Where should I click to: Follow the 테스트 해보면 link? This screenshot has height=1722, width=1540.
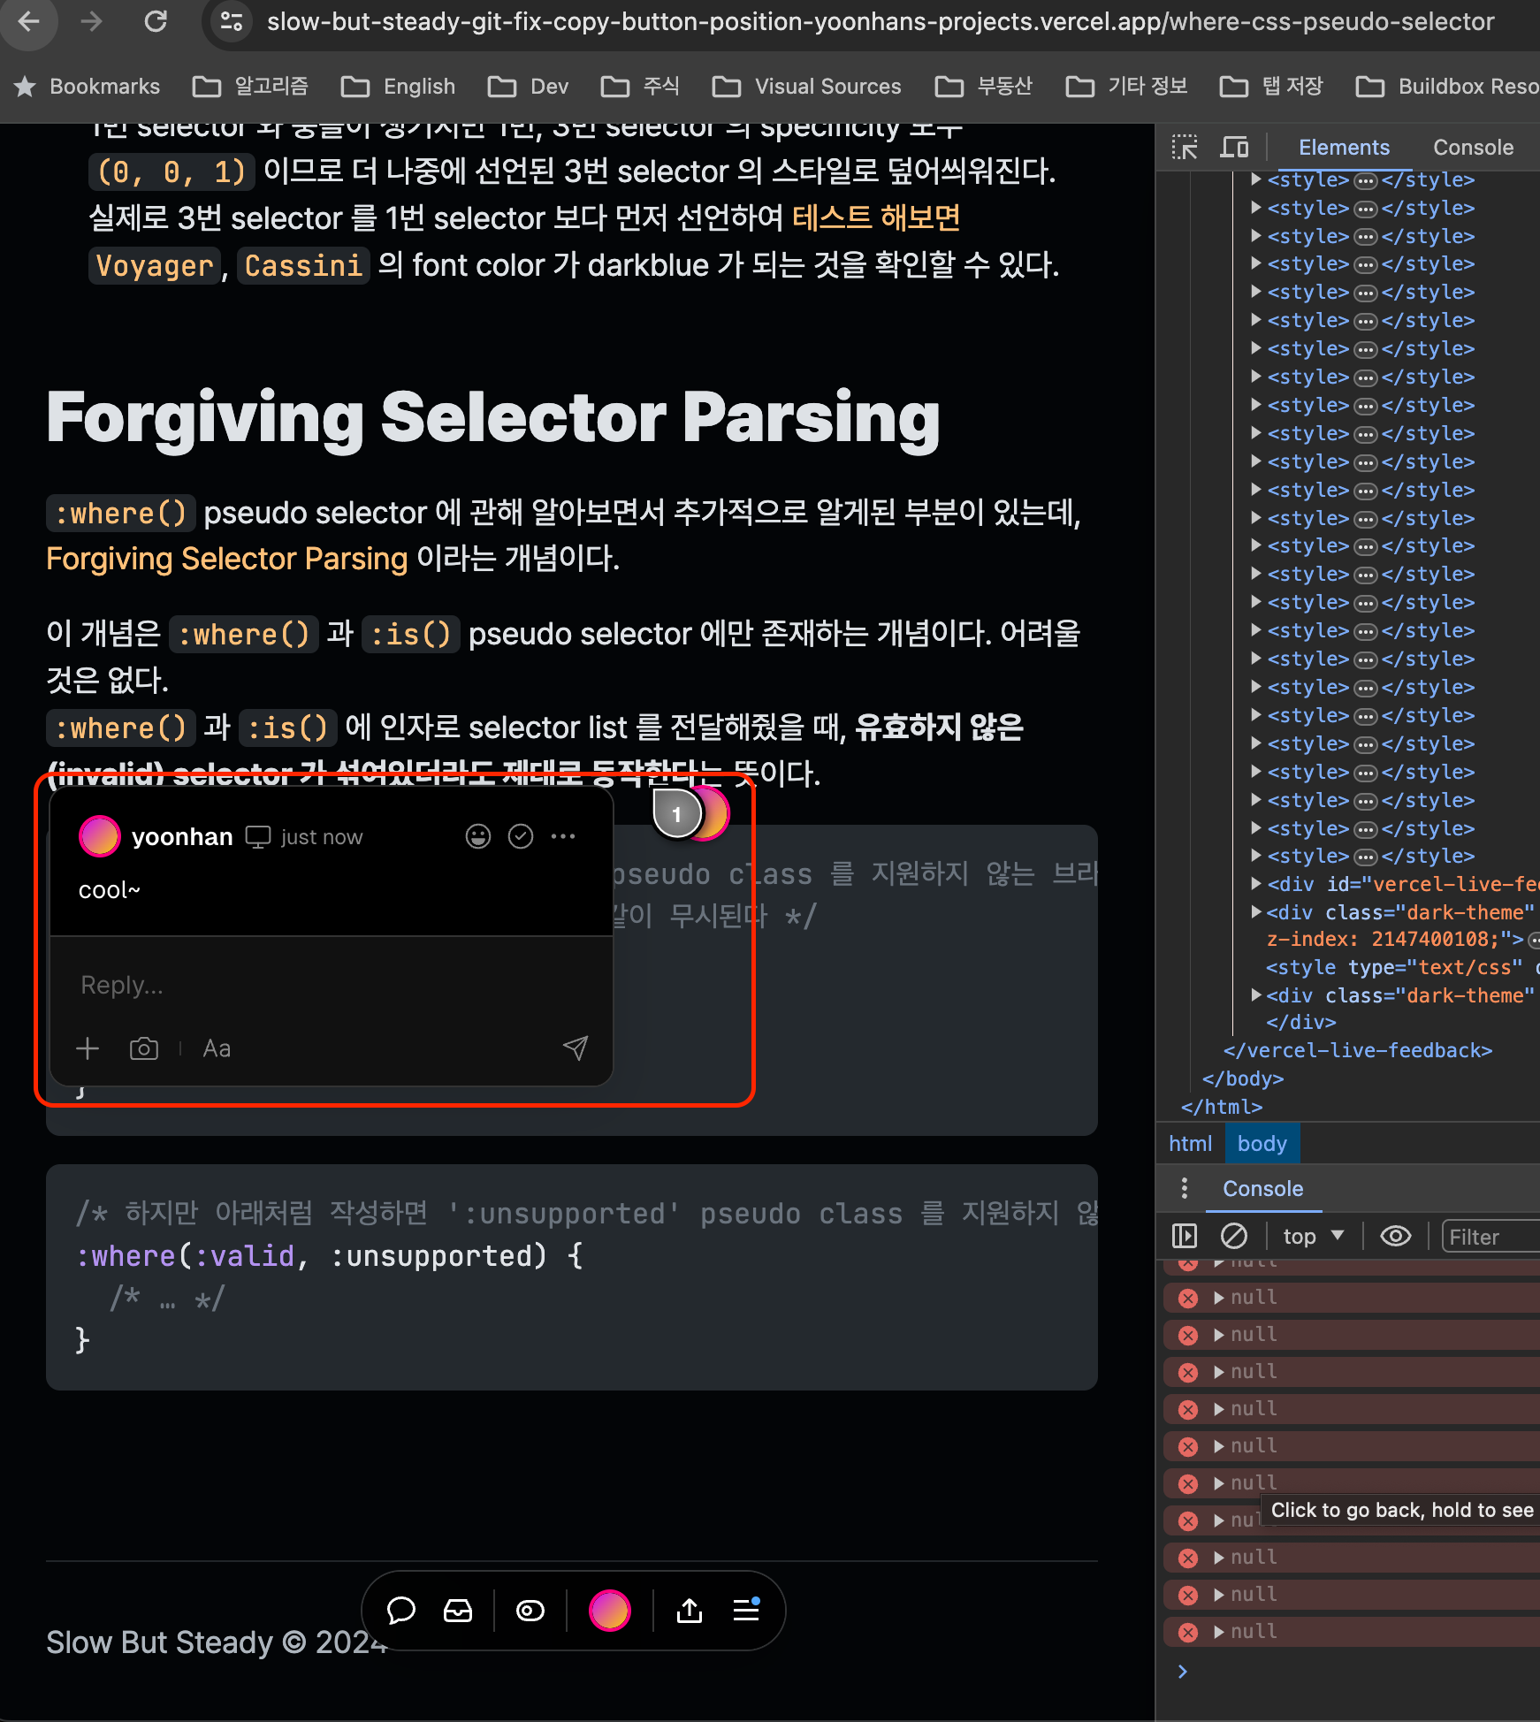(875, 217)
